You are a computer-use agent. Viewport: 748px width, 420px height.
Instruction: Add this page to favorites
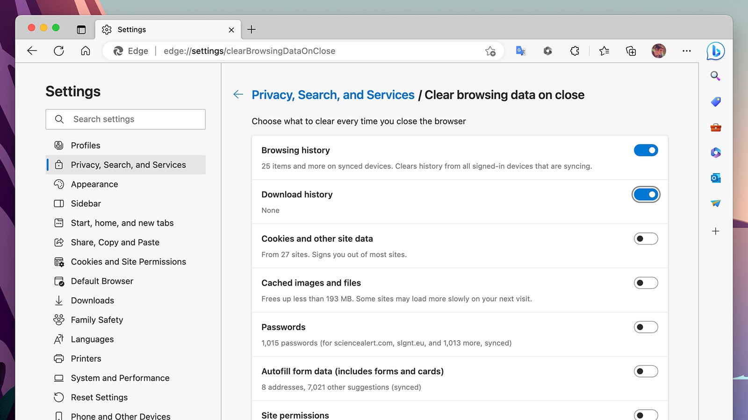pyautogui.click(x=490, y=51)
